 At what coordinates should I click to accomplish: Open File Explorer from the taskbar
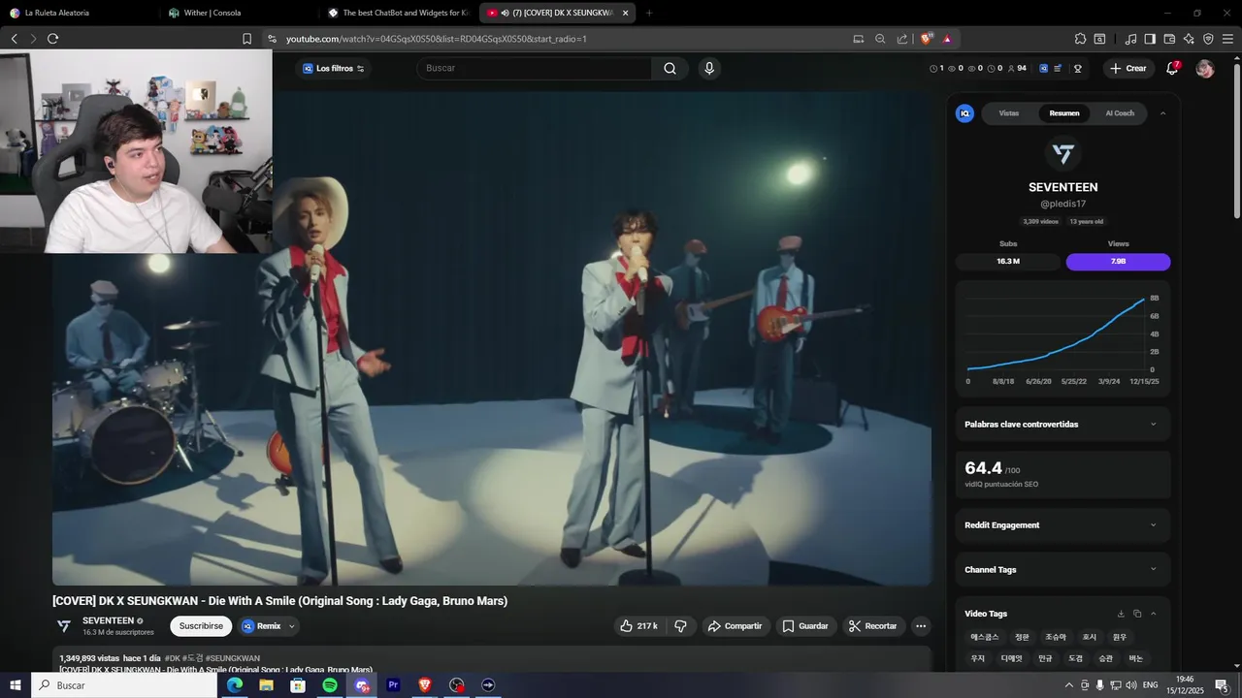(266, 685)
